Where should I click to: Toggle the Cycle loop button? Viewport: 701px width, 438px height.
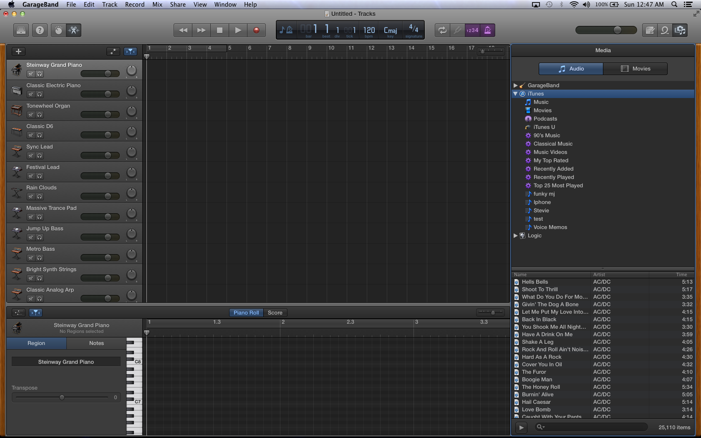point(442,30)
